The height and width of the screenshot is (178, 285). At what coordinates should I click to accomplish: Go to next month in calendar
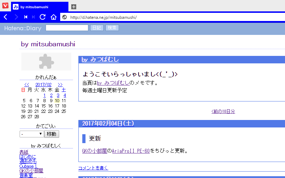[x=60, y=85]
